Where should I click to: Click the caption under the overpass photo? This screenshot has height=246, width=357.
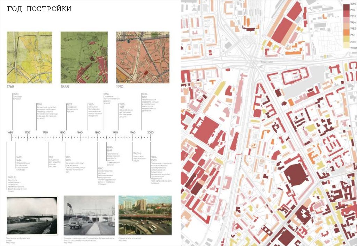click(x=130, y=239)
